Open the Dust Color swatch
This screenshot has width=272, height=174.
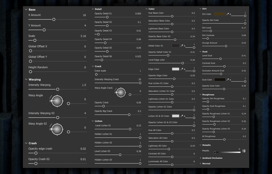tap(219, 79)
